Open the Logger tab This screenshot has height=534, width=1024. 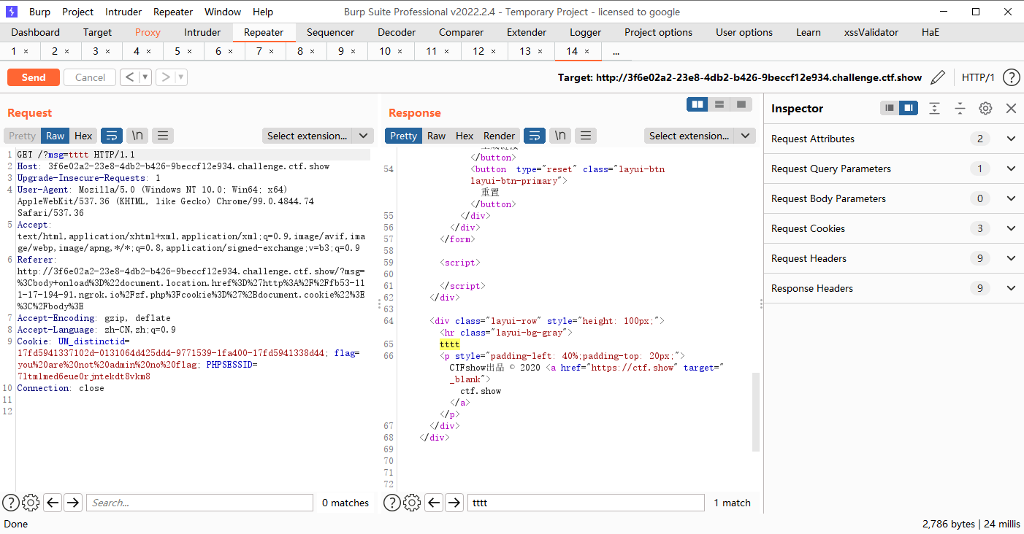click(x=586, y=32)
